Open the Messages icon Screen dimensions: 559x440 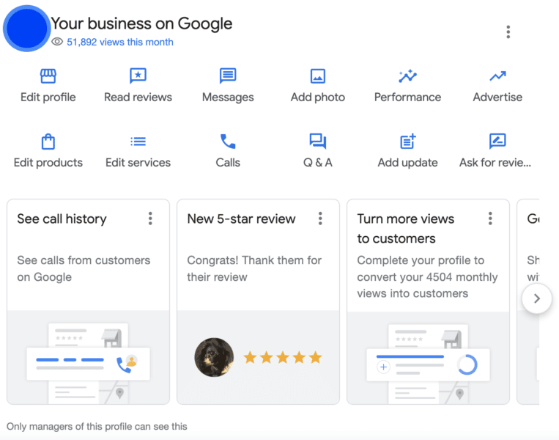tap(228, 76)
